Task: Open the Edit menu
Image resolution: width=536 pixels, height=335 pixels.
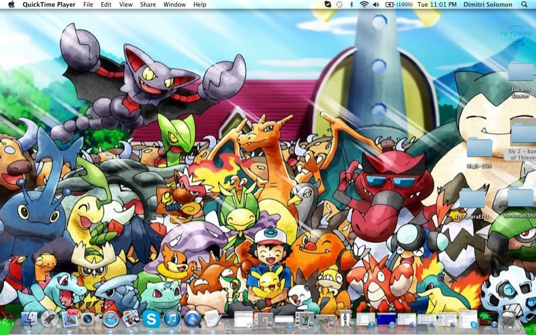Action: (x=106, y=4)
